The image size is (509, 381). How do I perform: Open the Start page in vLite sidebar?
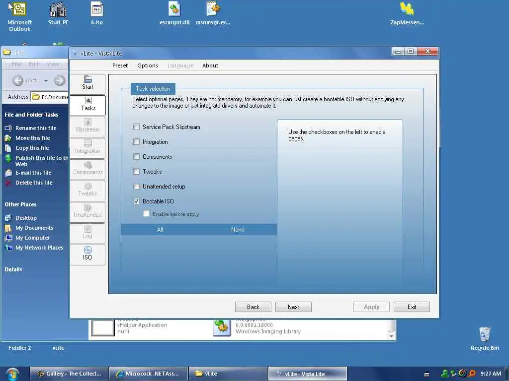[x=87, y=83]
